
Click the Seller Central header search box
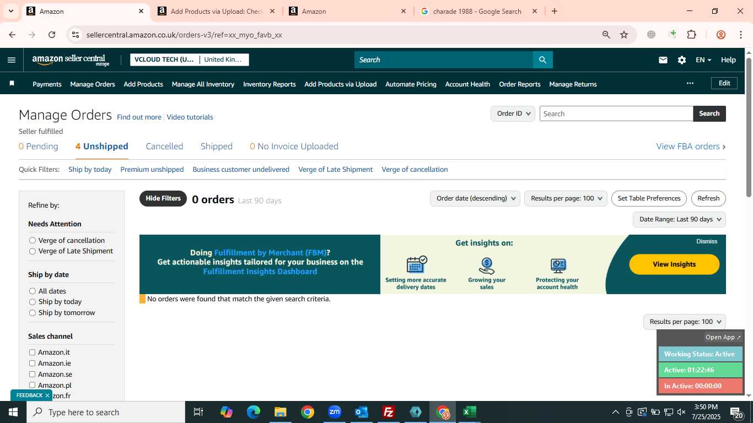coord(444,60)
